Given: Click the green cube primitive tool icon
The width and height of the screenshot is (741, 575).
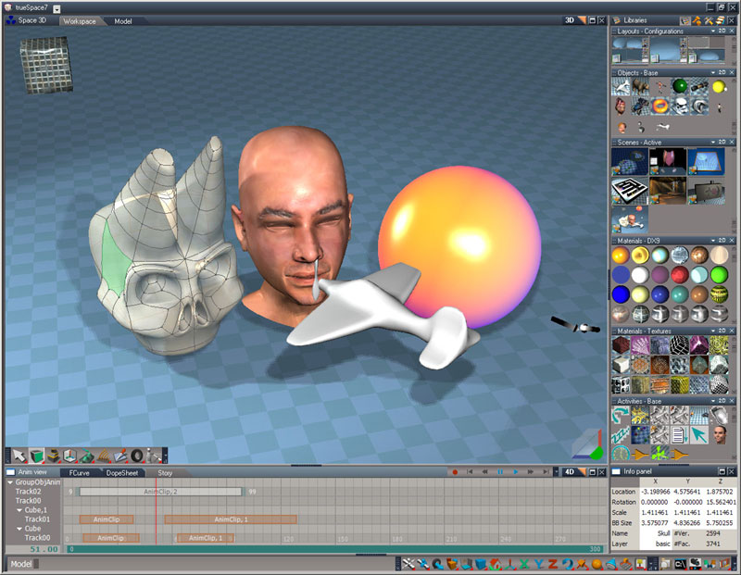Looking at the screenshot, I should coord(36,456).
